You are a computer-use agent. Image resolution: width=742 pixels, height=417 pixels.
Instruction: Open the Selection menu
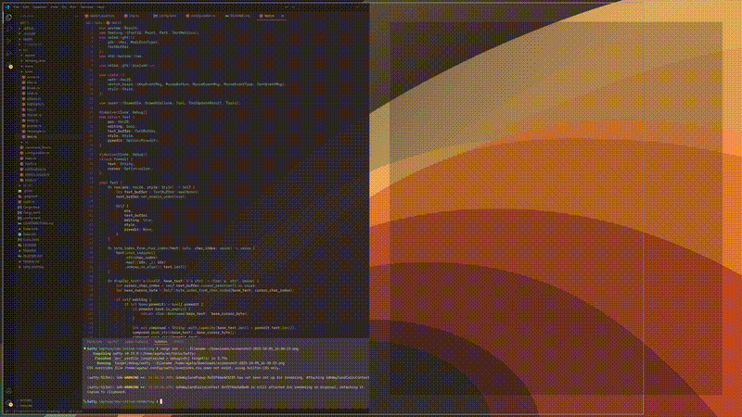tap(39, 7)
